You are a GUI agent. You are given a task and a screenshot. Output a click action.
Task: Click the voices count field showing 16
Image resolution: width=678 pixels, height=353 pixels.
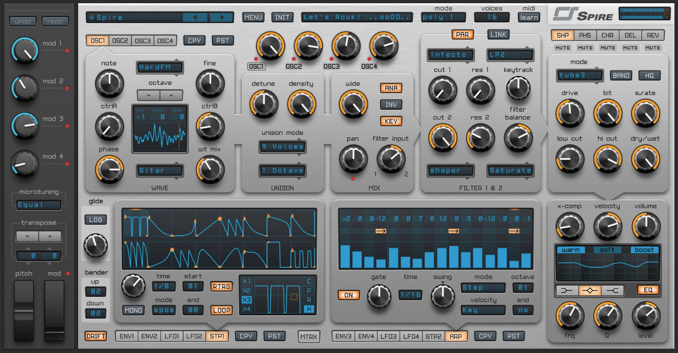[492, 17]
